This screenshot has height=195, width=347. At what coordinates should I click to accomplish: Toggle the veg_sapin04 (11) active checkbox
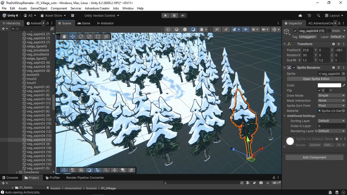(295, 31)
